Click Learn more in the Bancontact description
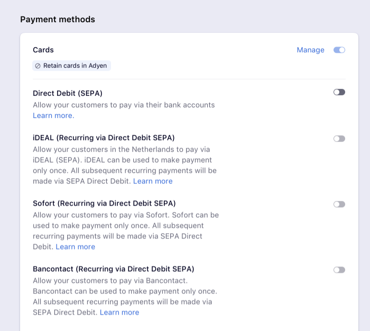370x331 pixels. pos(119,312)
